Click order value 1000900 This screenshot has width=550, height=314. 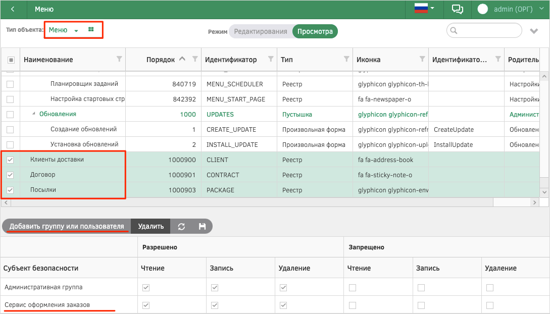[x=182, y=160]
